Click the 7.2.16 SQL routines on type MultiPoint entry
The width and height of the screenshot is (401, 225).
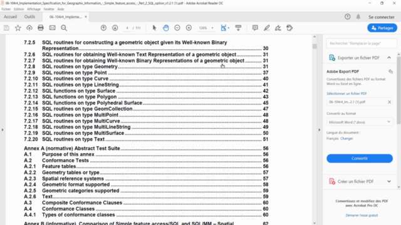point(146,115)
